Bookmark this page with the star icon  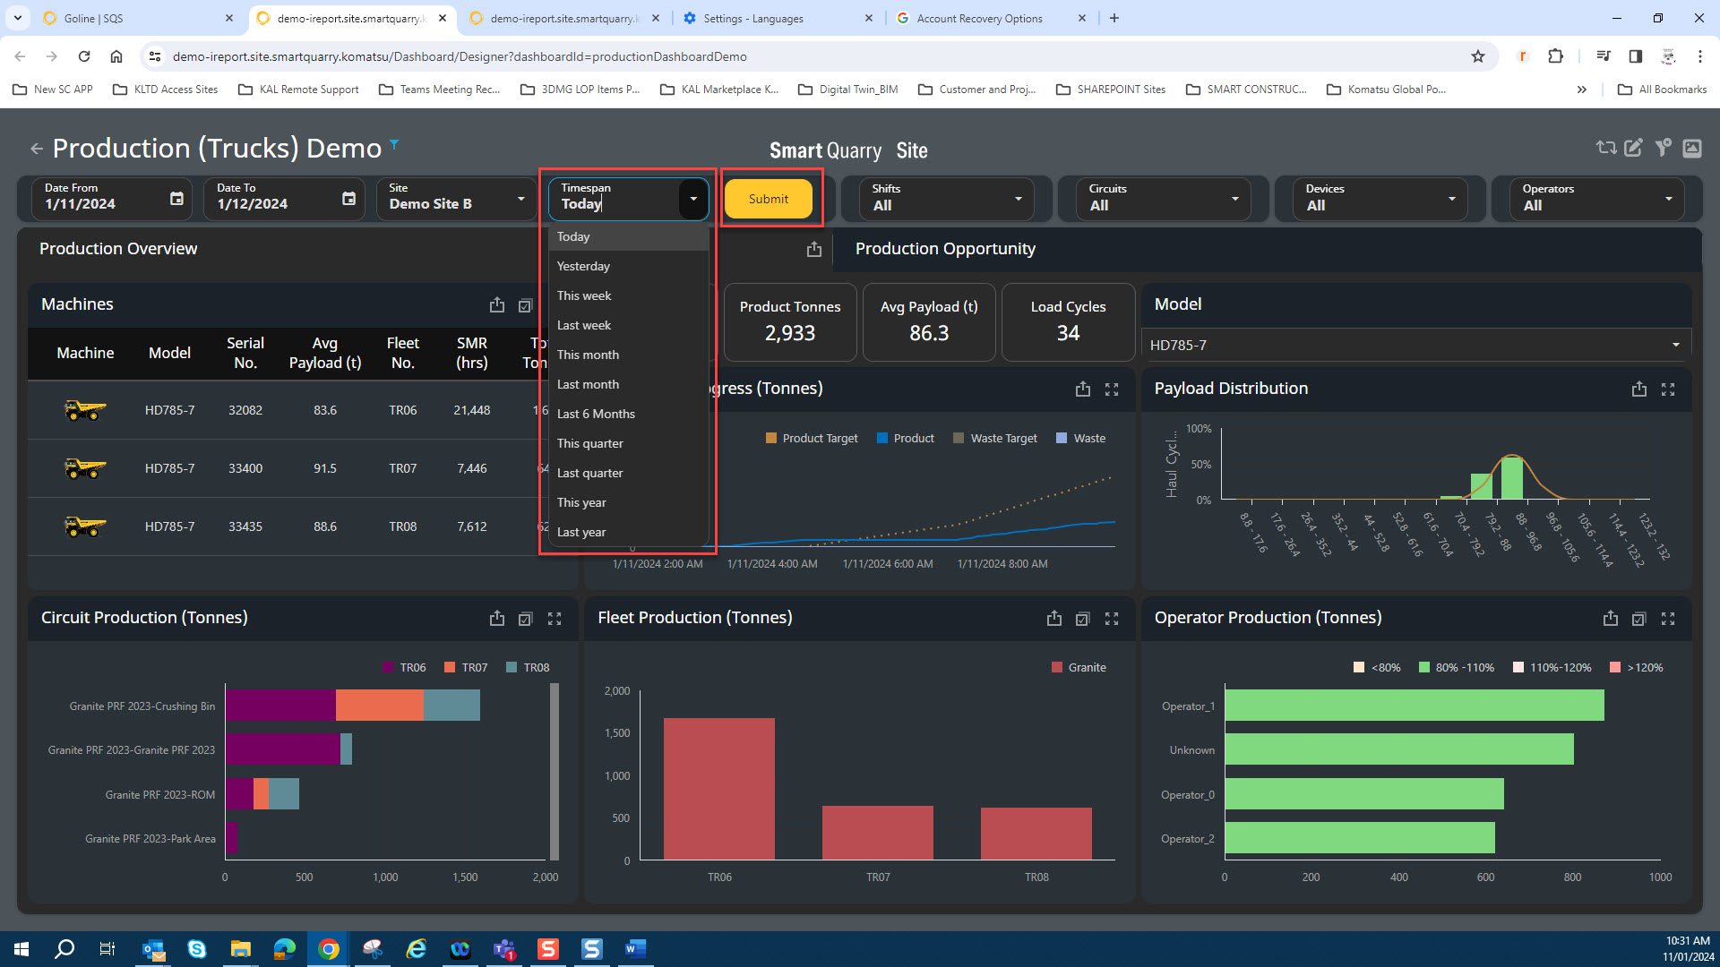point(1478,56)
